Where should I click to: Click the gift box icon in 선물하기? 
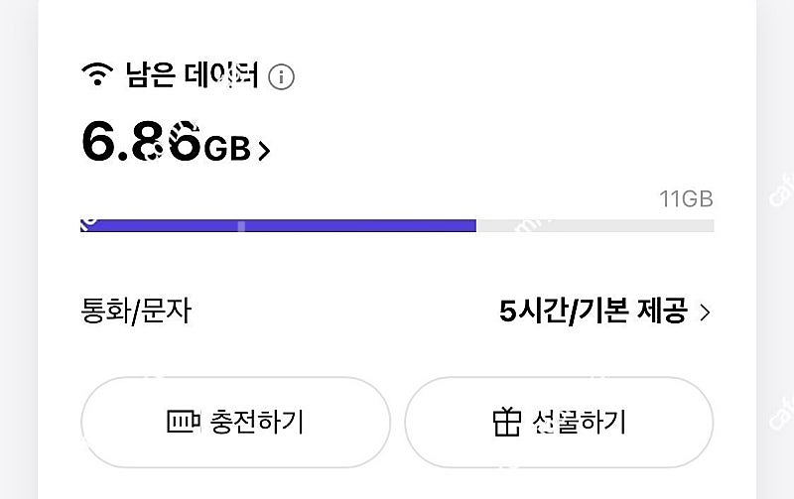tap(506, 423)
